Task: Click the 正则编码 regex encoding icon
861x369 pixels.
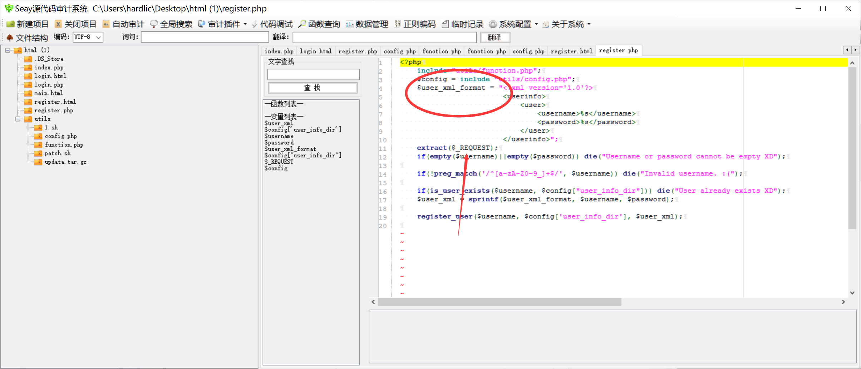Action: (397, 24)
